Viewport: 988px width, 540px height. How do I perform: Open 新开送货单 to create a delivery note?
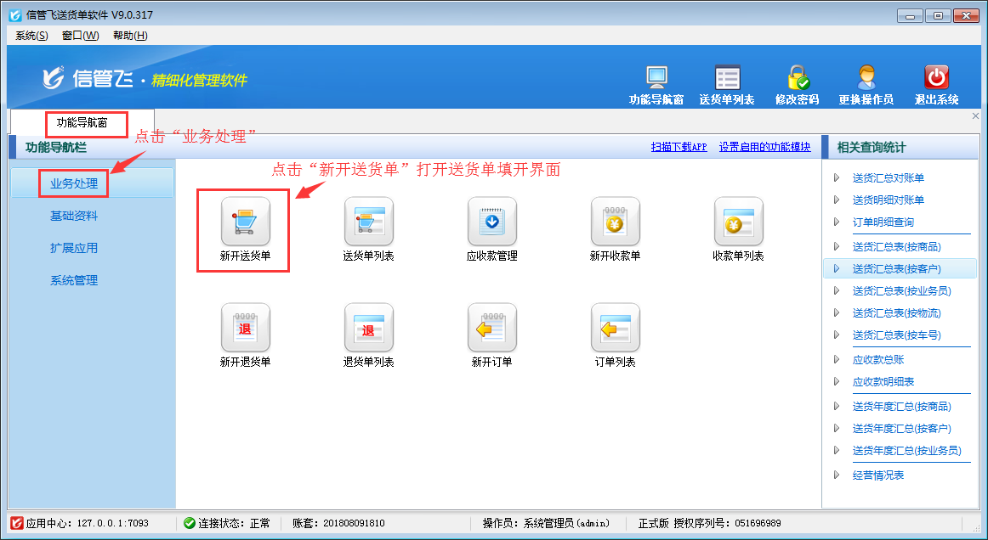(247, 229)
